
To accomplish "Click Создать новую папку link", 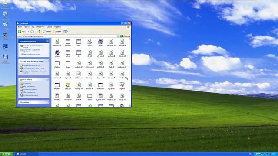I will pos(31,65).
